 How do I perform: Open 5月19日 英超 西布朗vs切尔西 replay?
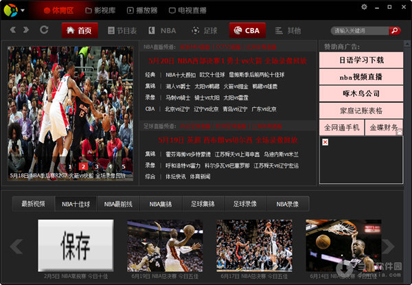[x=228, y=140]
